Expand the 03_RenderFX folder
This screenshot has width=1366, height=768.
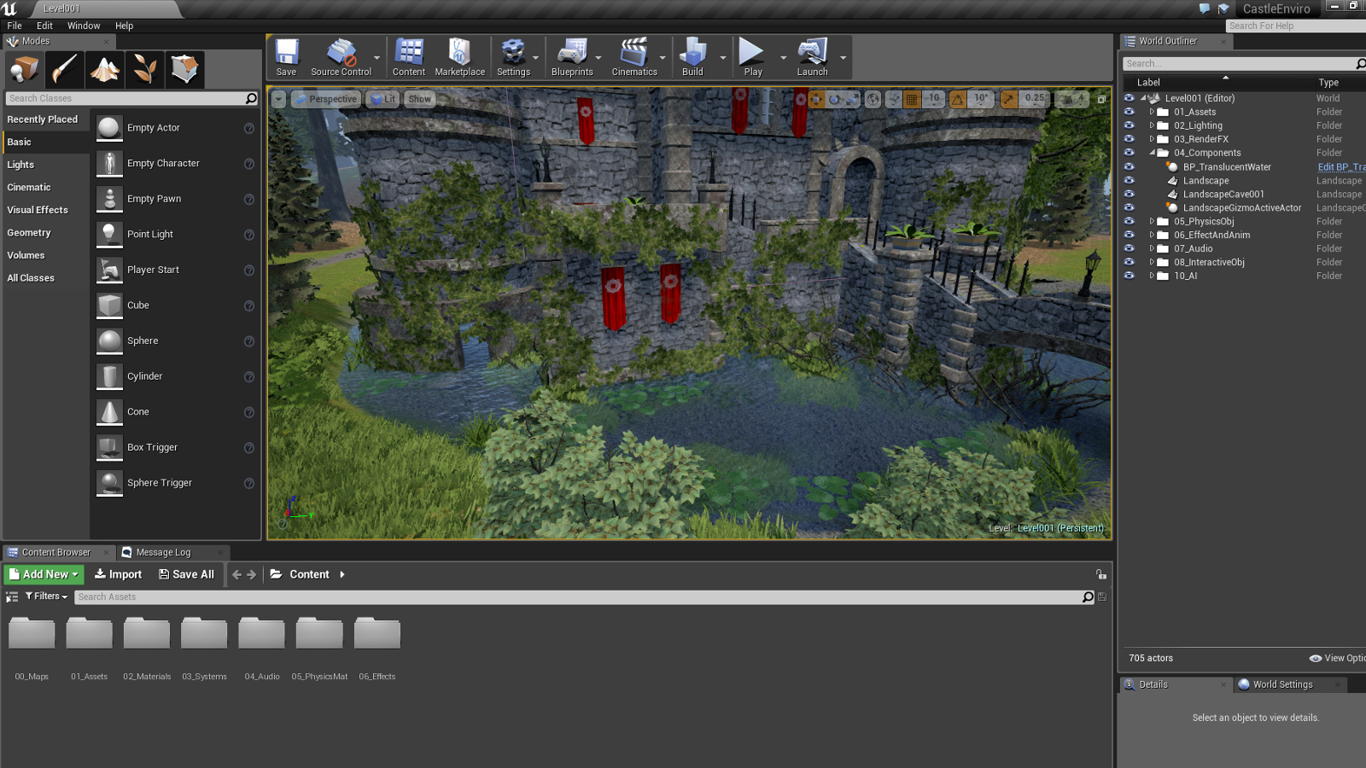tap(1152, 139)
